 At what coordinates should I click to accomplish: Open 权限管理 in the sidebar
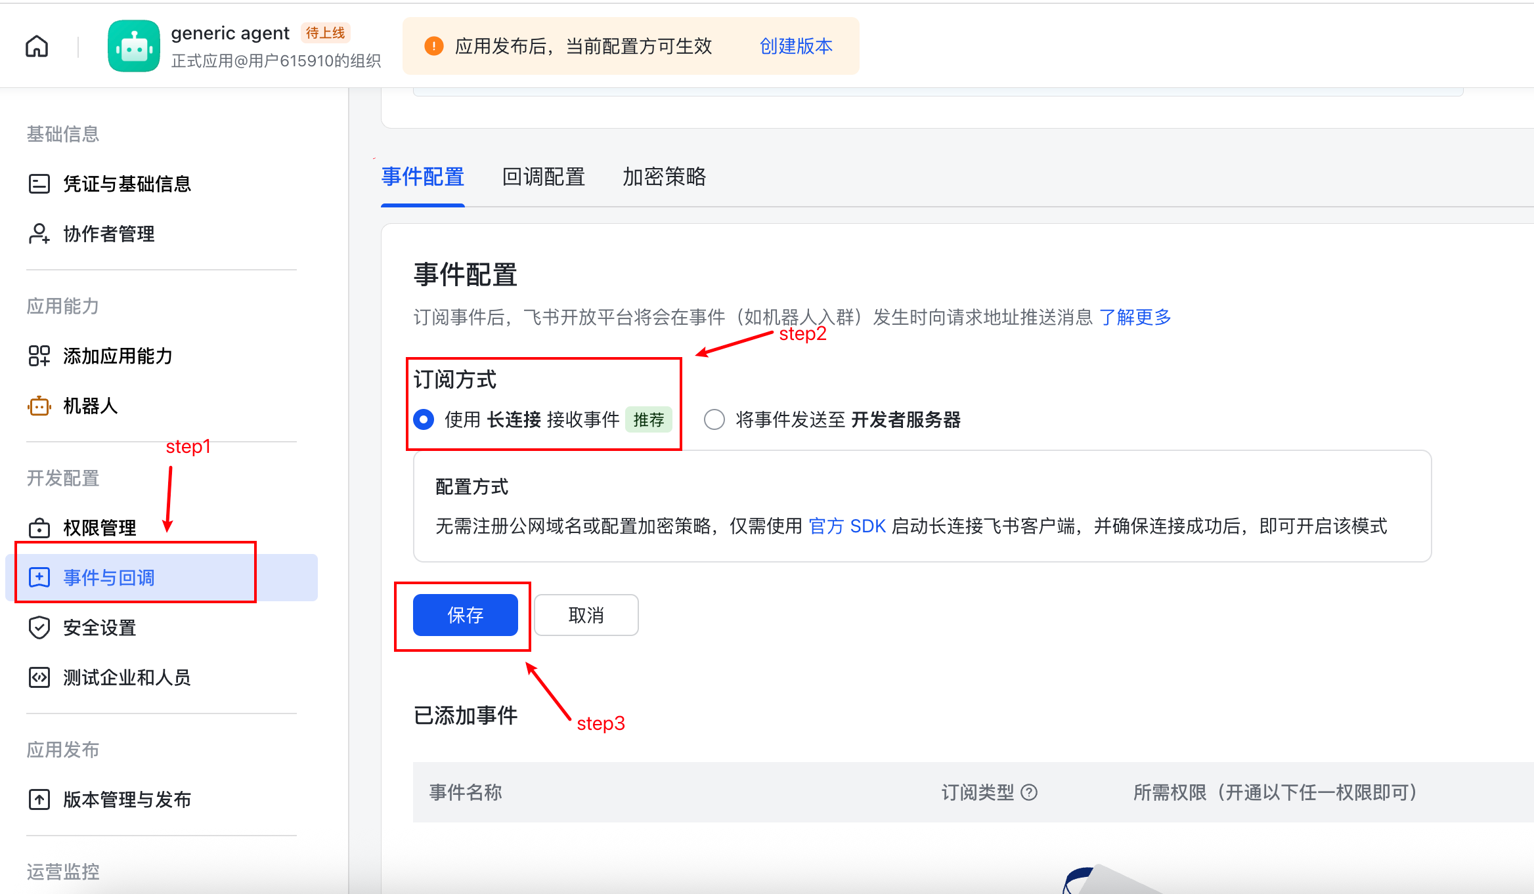pyautogui.click(x=100, y=528)
